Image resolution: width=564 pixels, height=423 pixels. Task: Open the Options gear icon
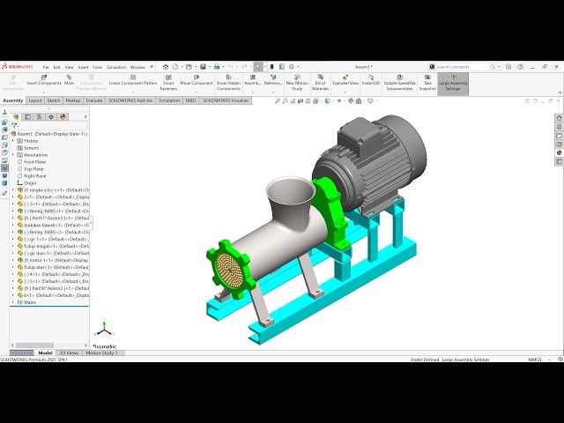292,67
